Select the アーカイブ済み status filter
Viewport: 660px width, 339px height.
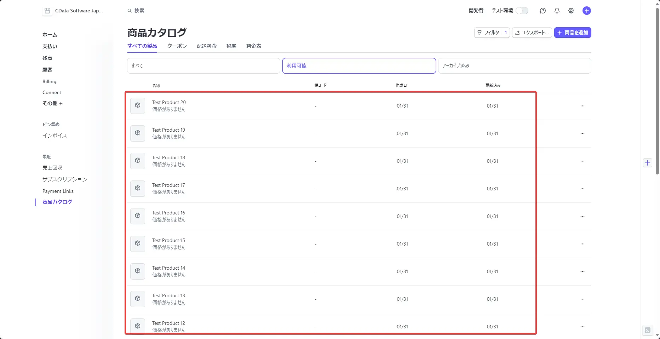coord(515,66)
